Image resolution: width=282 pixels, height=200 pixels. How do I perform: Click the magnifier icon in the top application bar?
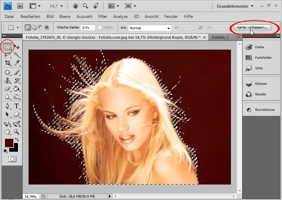(85, 6)
